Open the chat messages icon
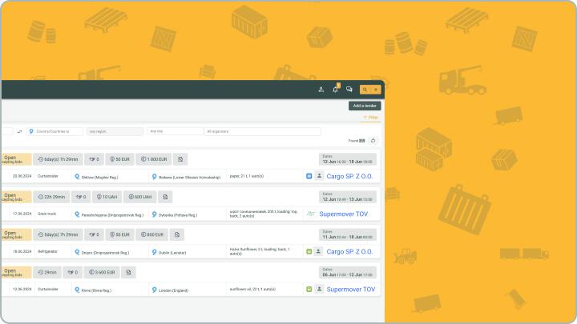577x324 pixels. click(x=349, y=90)
